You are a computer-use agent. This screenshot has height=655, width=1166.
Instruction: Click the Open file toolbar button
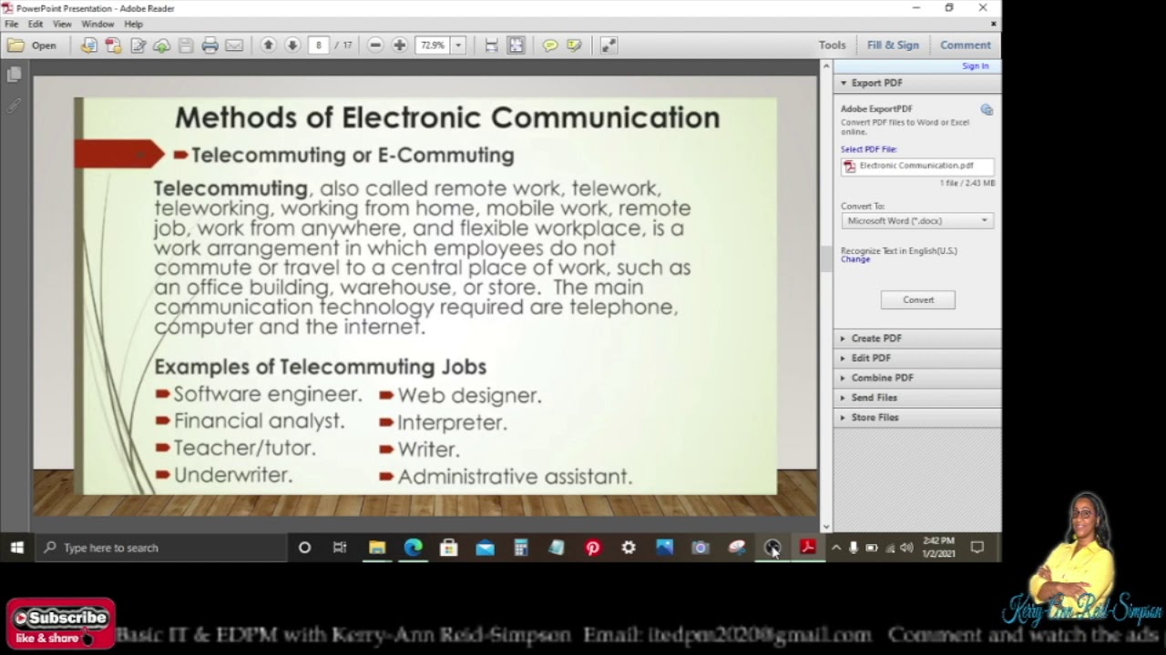click(32, 45)
